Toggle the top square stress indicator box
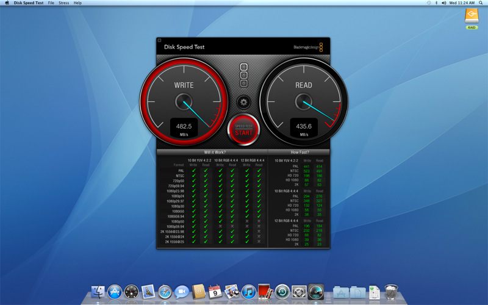The height and width of the screenshot is (305, 488). pos(244,67)
